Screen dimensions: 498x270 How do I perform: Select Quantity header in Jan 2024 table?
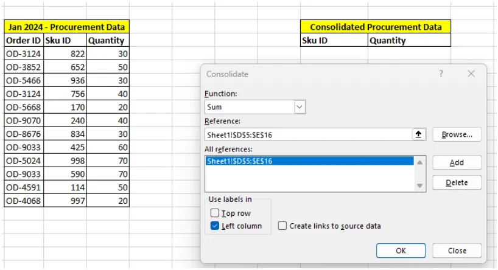[108, 40]
